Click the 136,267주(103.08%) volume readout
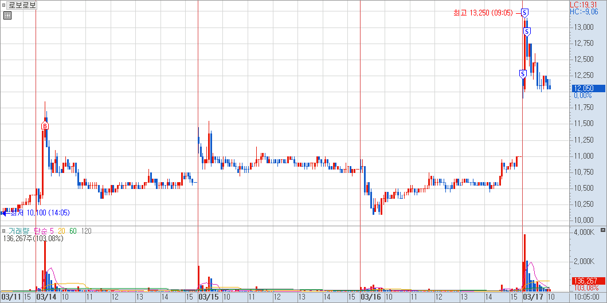Viewport: 607px width, 303px height. point(33,238)
